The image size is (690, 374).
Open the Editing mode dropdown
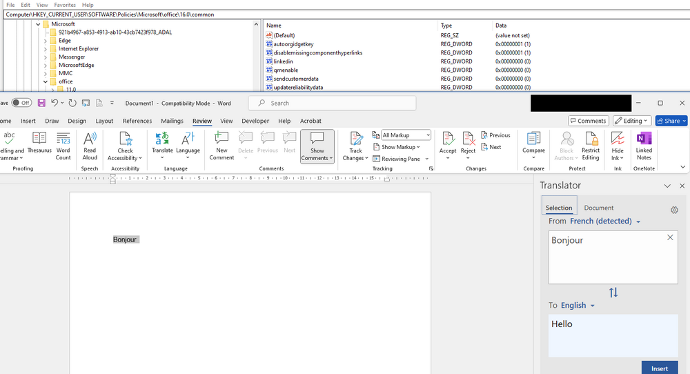point(632,121)
